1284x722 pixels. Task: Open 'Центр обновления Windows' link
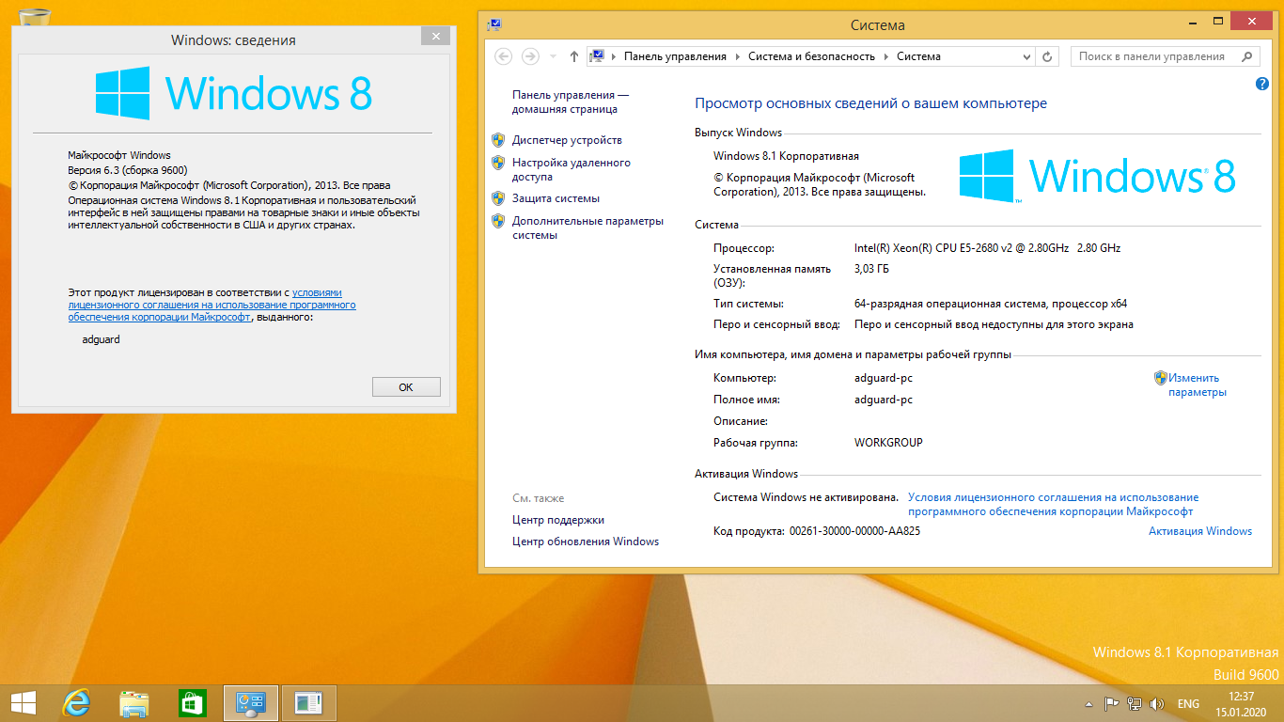(586, 541)
